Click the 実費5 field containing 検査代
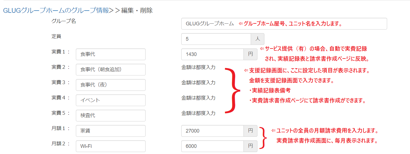This screenshot has width=410, height=154. point(110,116)
